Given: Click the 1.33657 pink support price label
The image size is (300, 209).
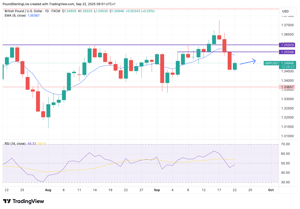Looking at the screenshot, I should 288,87.
